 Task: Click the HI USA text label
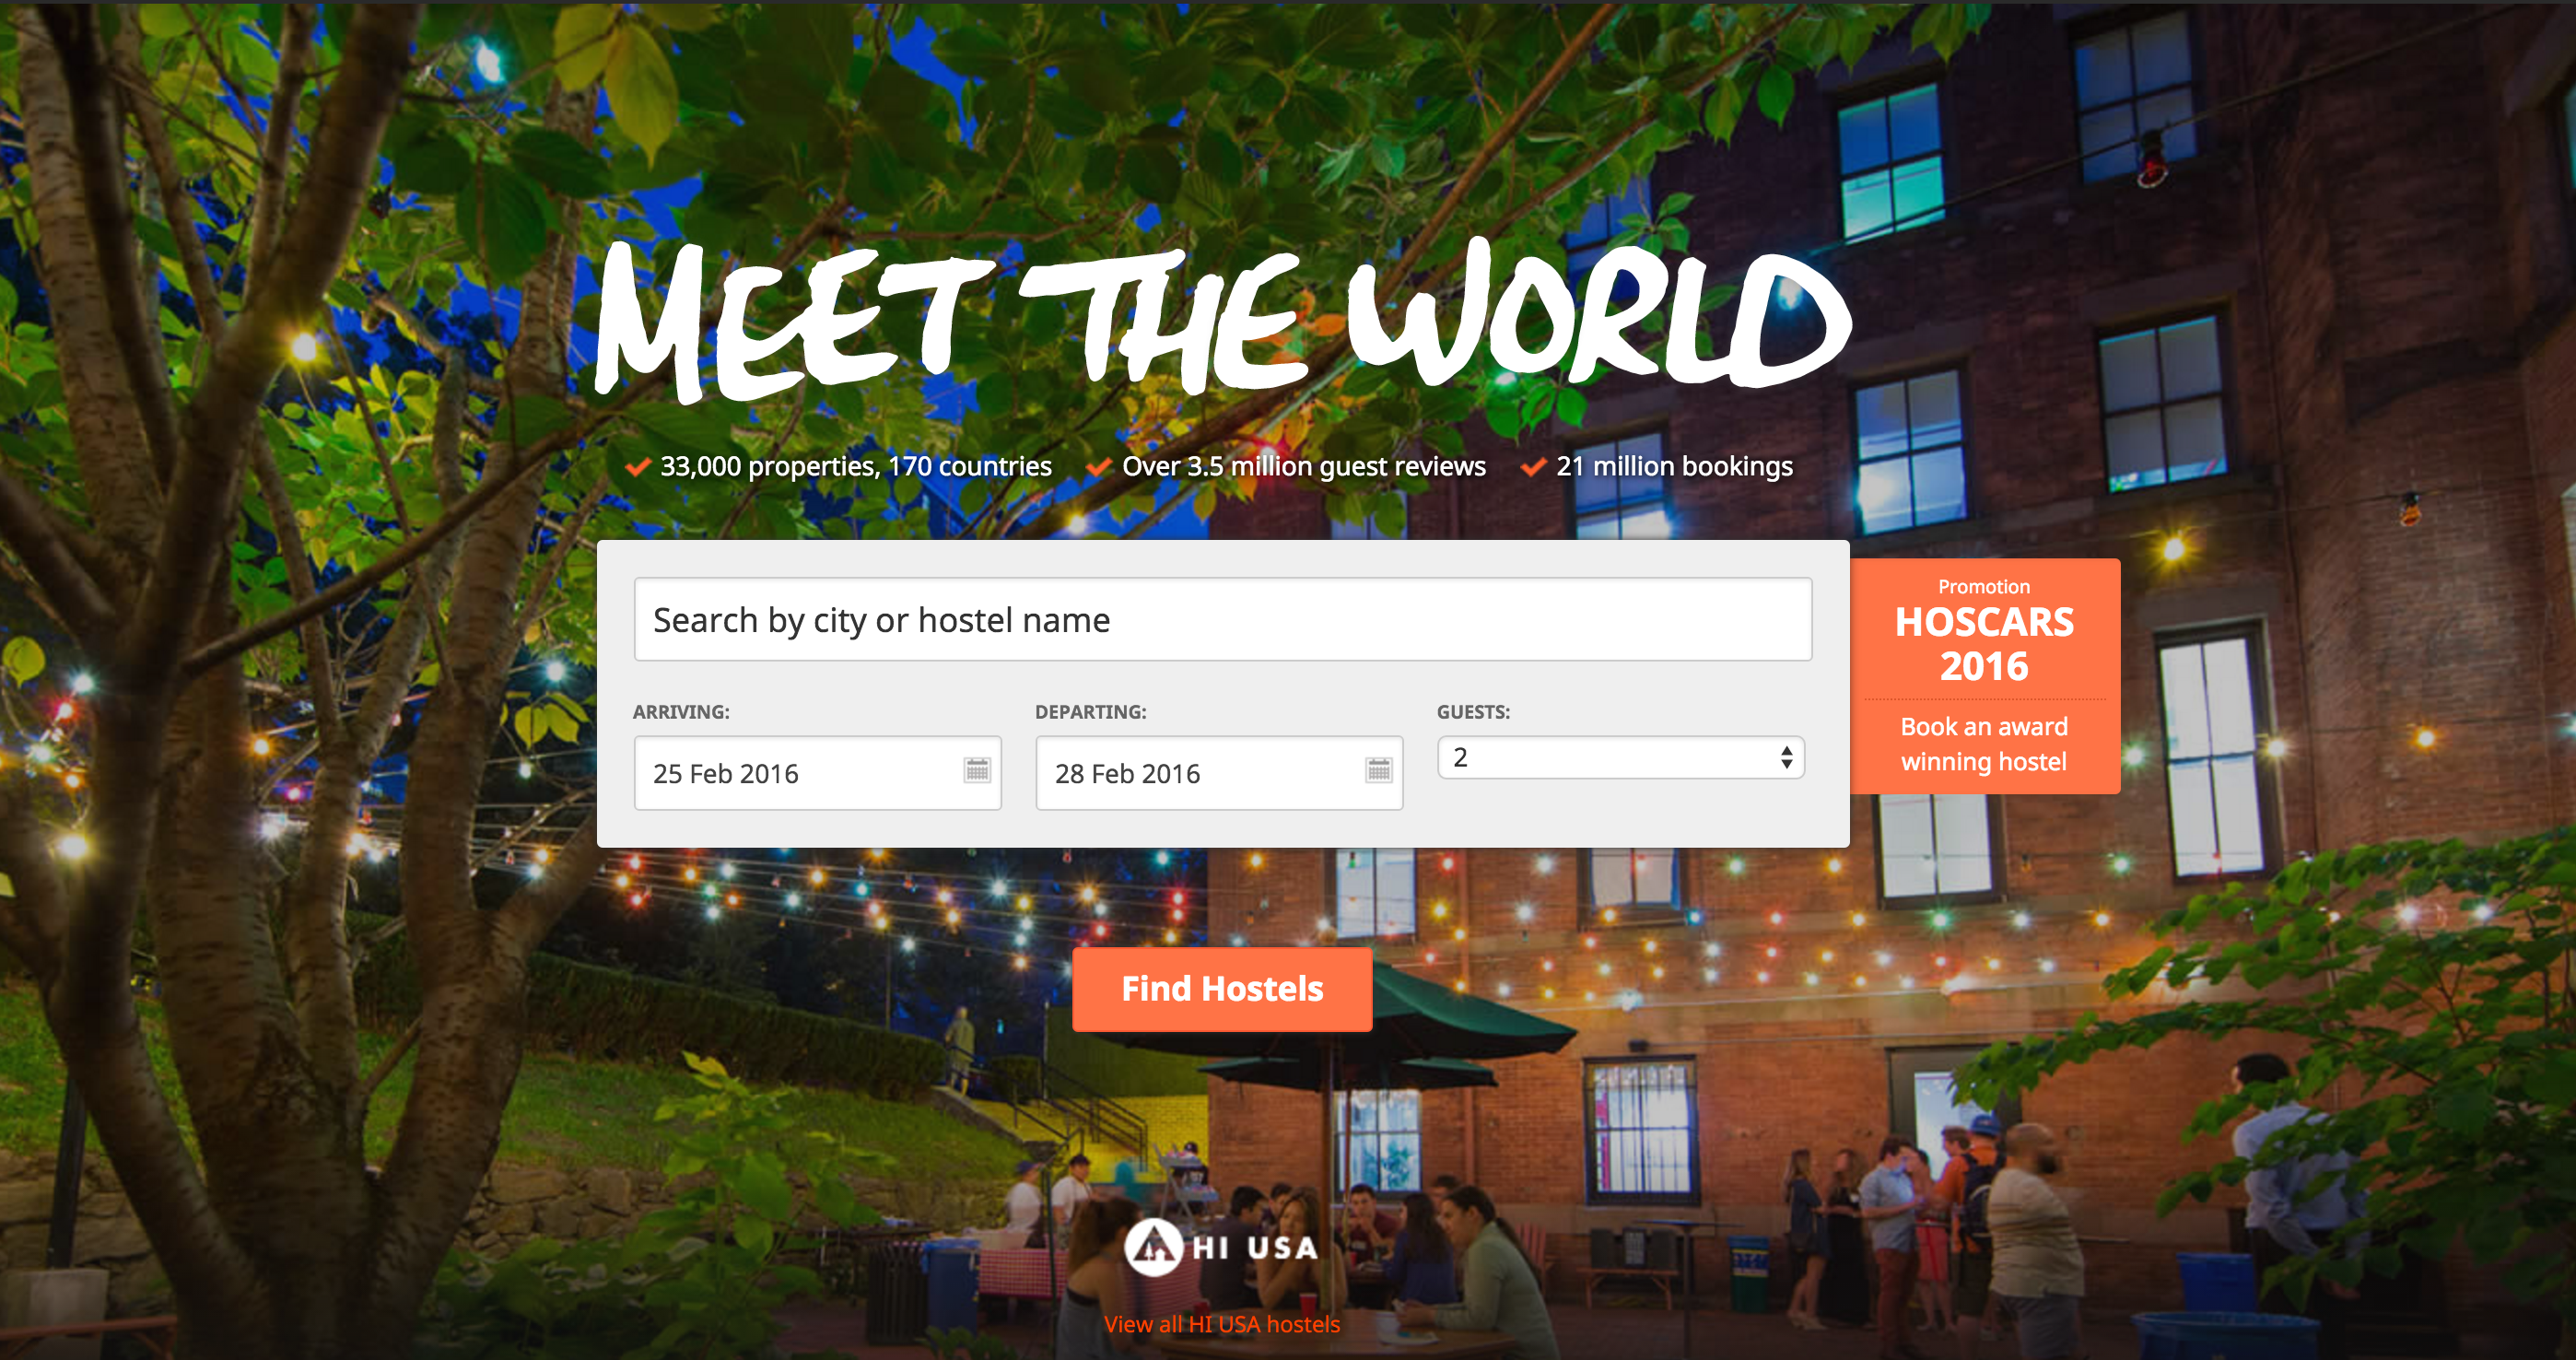click(1255, 1248)
